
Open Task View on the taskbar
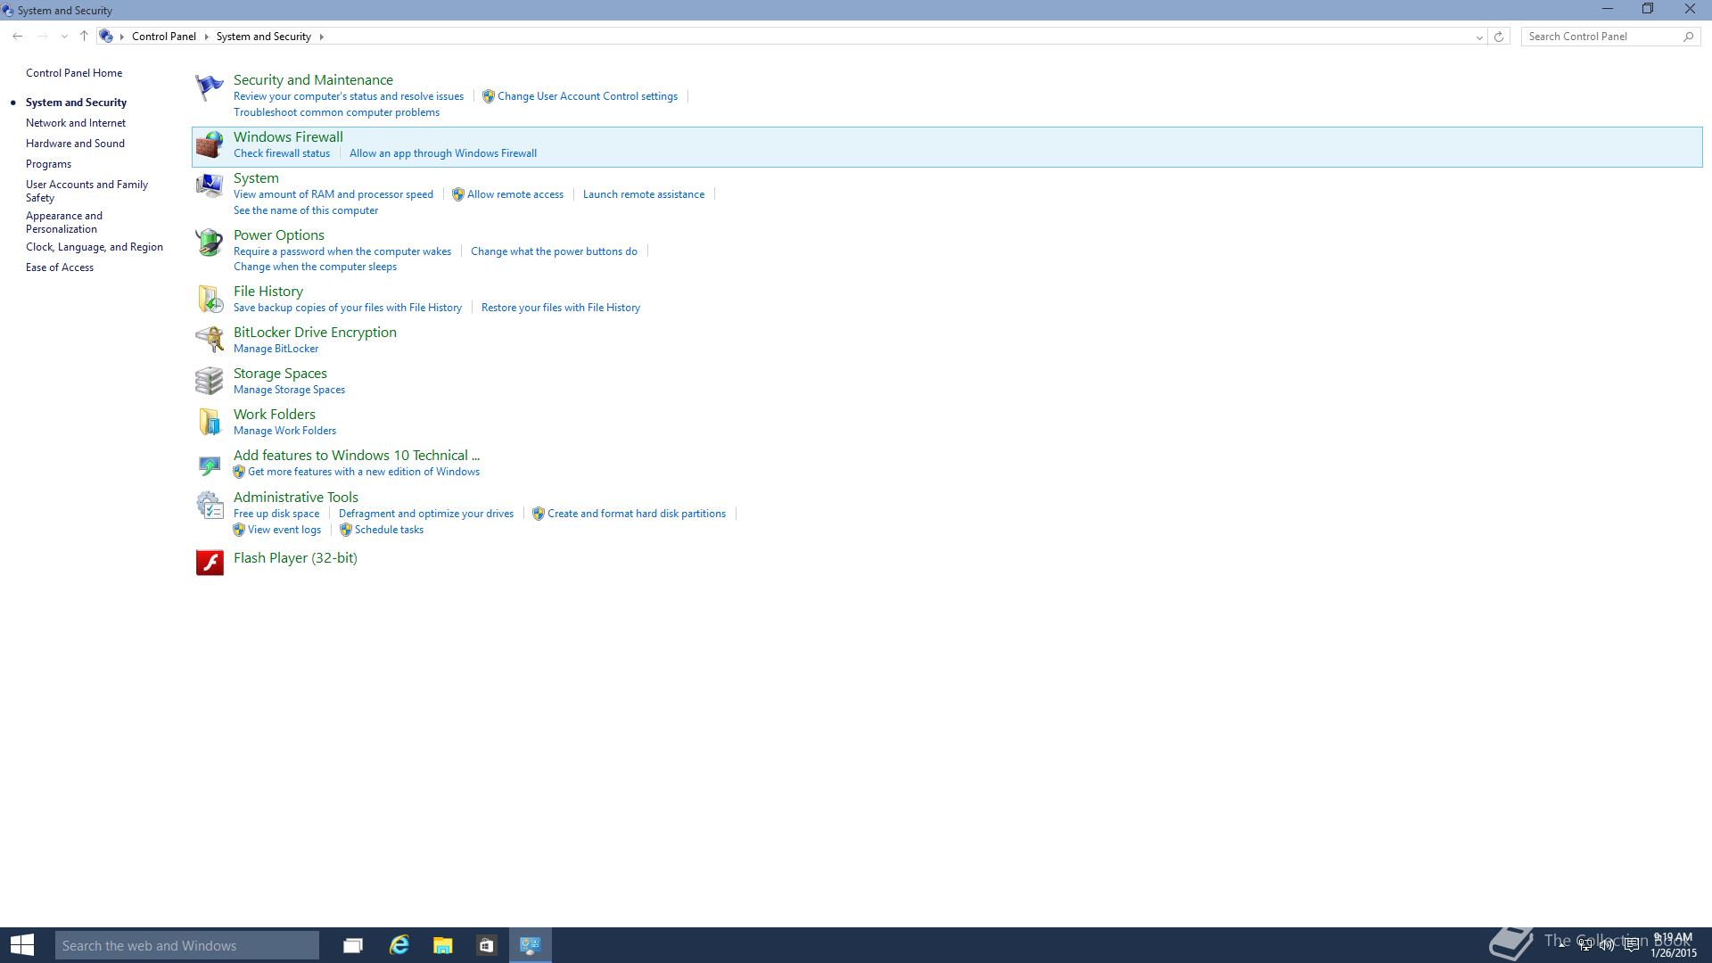click(x=353, y=945)
